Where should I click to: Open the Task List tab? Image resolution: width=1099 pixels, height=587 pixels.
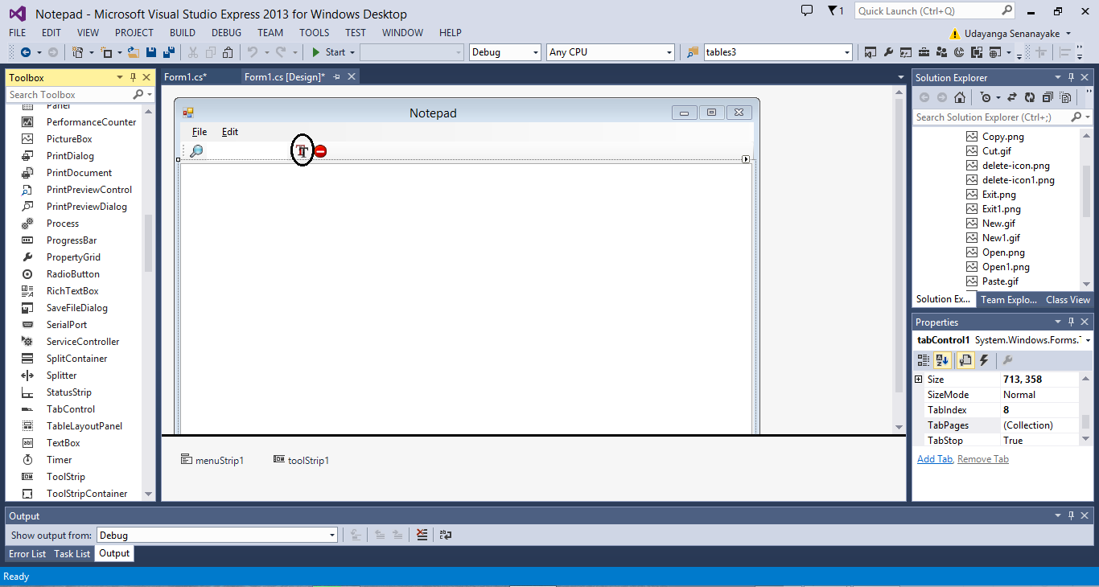pyautogui.click(x=72, y=553)
